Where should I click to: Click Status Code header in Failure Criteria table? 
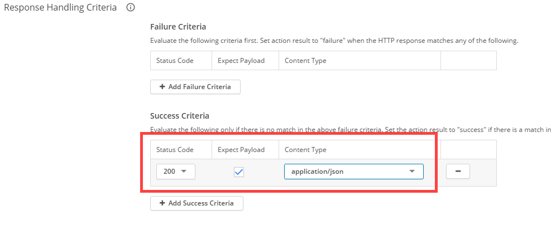tap(175, 61)
